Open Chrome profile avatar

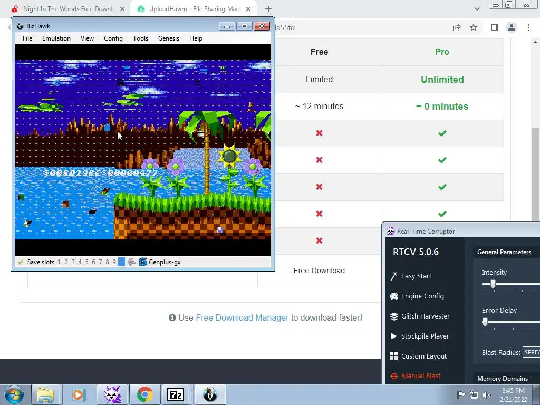[512, 27]
